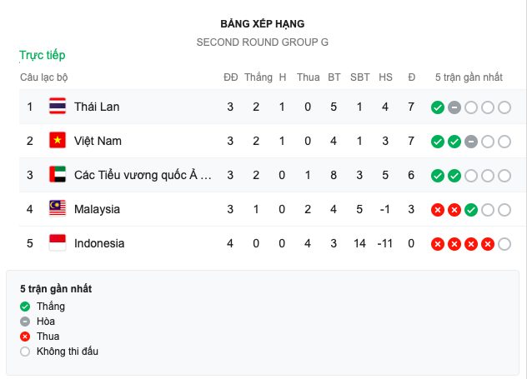Open Các Tiểu vương quốc Ả team link
Screen dimensions: 527x379
click(143, 175)
